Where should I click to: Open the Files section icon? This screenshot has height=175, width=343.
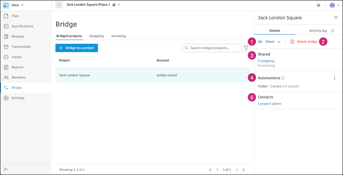click(6, 16)
